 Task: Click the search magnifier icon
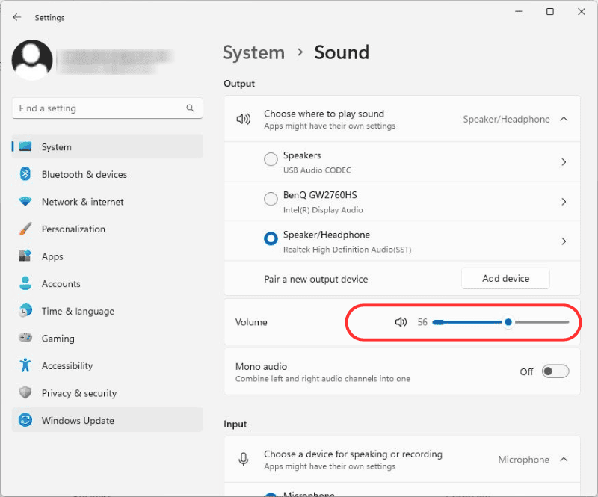pyautogui.click(x=190, y=108)
